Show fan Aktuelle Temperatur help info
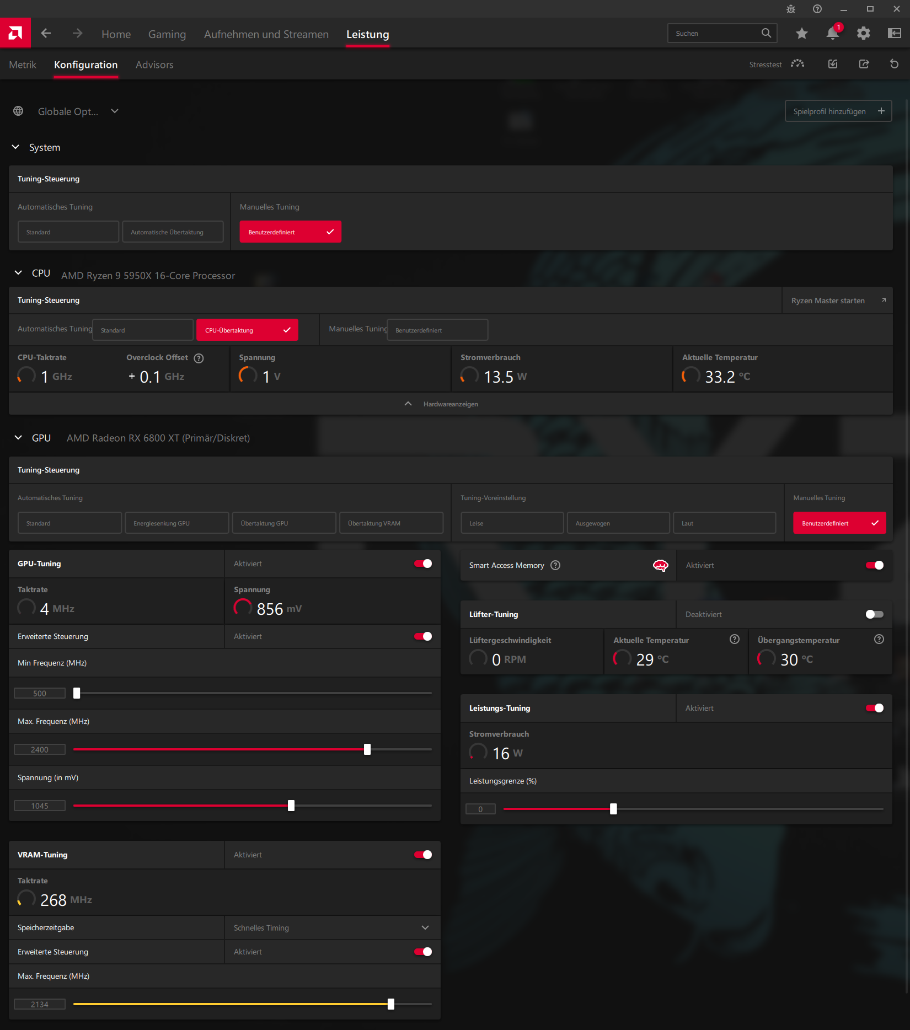Viewport: 910px width, 1030px height. [x=735, y=639]
